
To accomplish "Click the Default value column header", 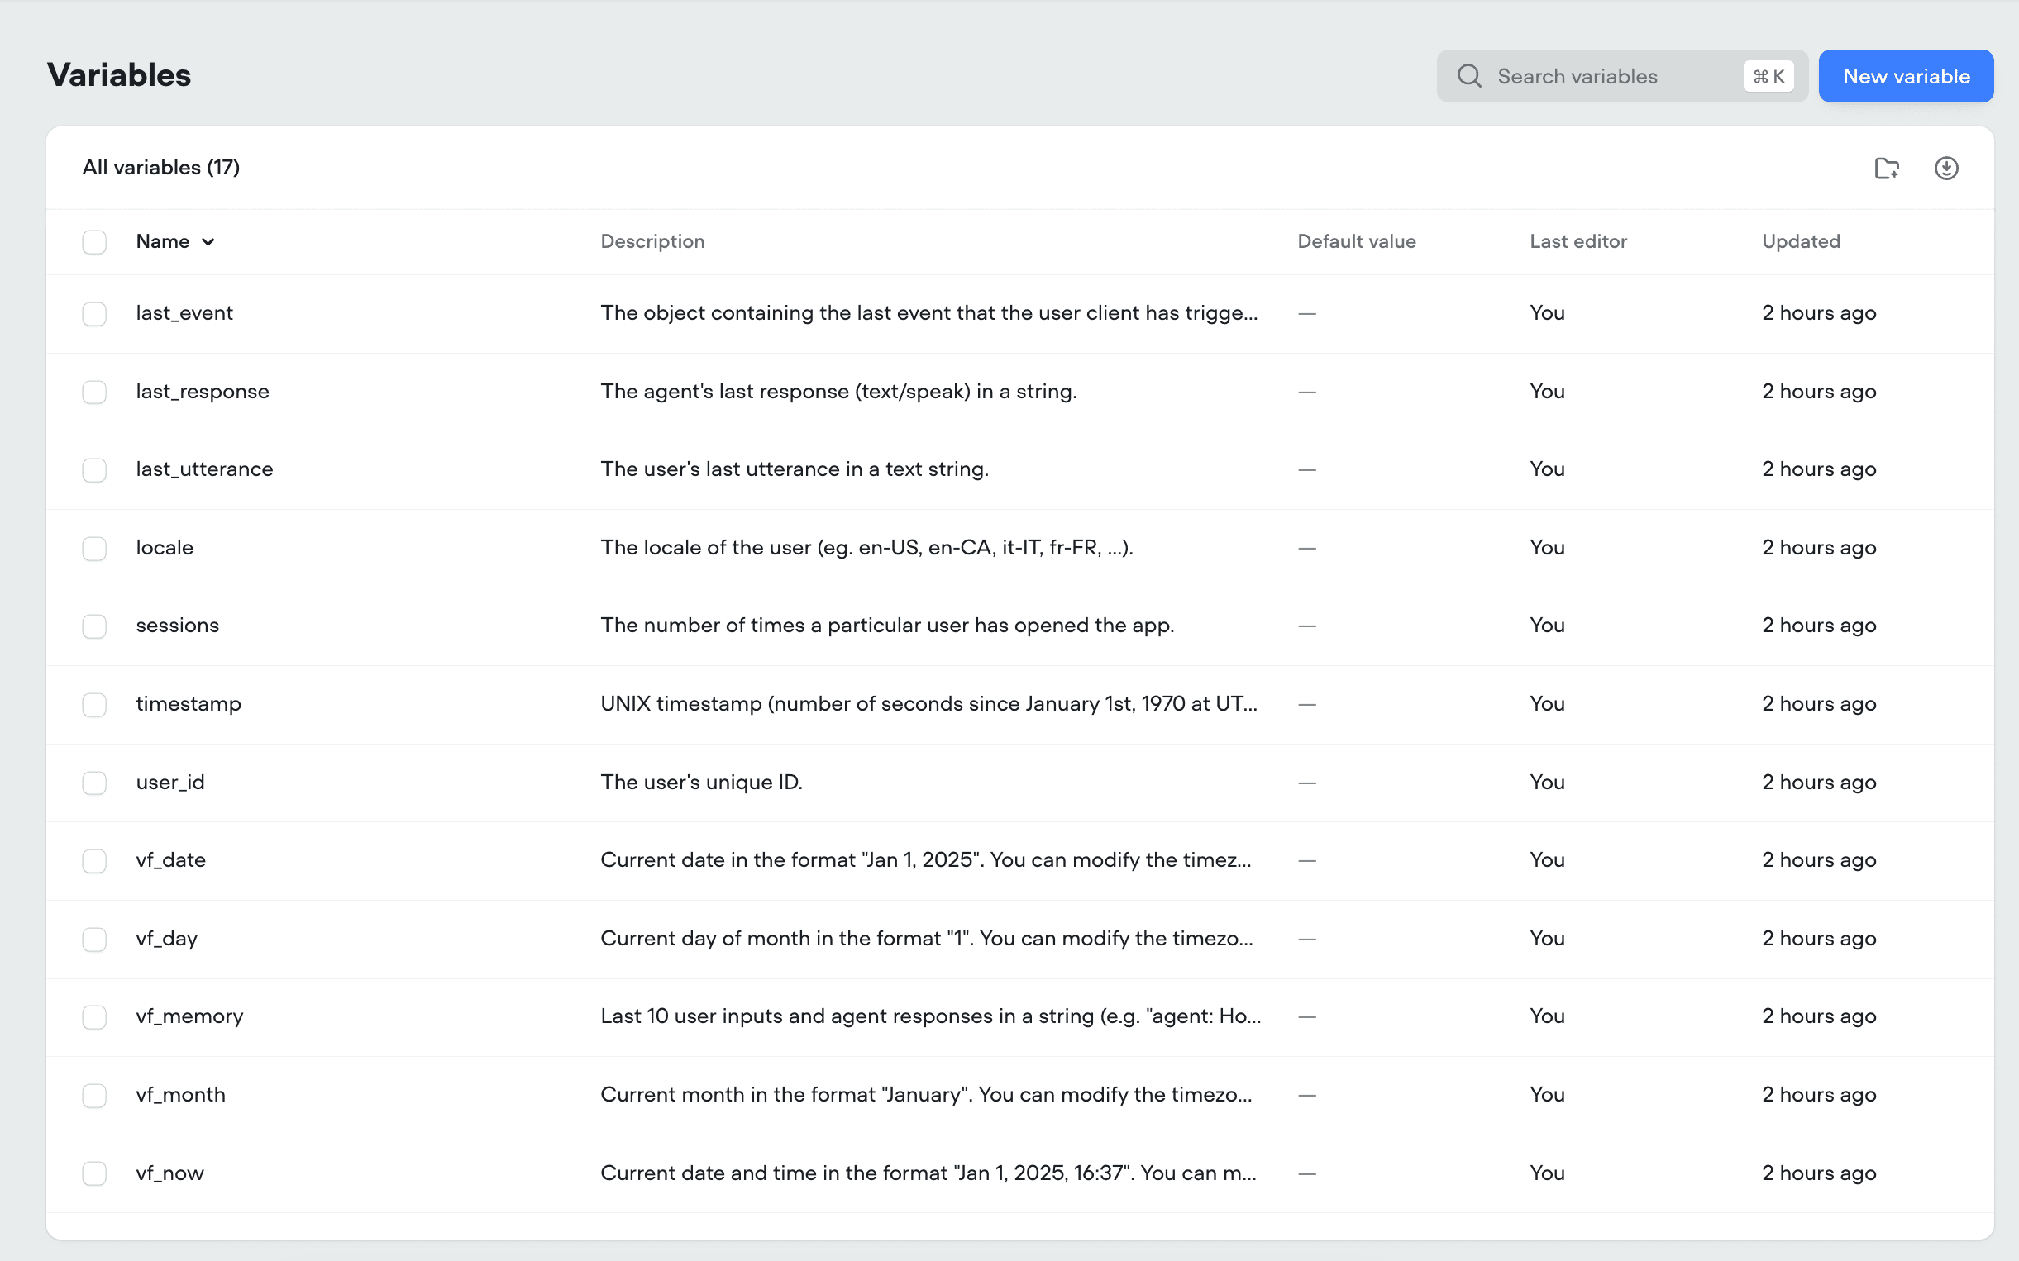I will pos(1357,241).
